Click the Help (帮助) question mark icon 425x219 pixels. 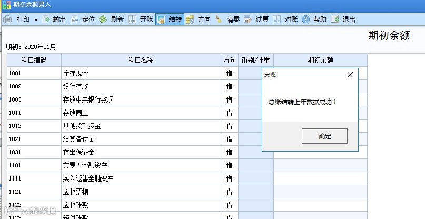point(305,19)
